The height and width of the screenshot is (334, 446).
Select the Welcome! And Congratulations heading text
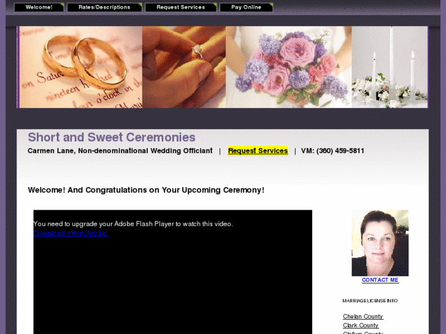pyautogui.click(x=146, y=190)
